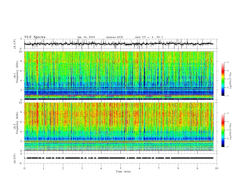The width and height of the screenshot is (244, 189).
Task: Click the '-7' label on lower colorbar
Action: [x=227, y=147]
